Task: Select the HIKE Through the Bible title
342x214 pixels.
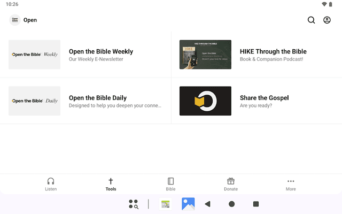Action: click(x=273, y=51)
